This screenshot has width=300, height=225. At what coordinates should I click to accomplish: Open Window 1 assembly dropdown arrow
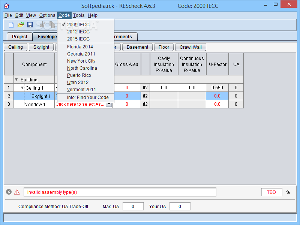tap(109, 104)
